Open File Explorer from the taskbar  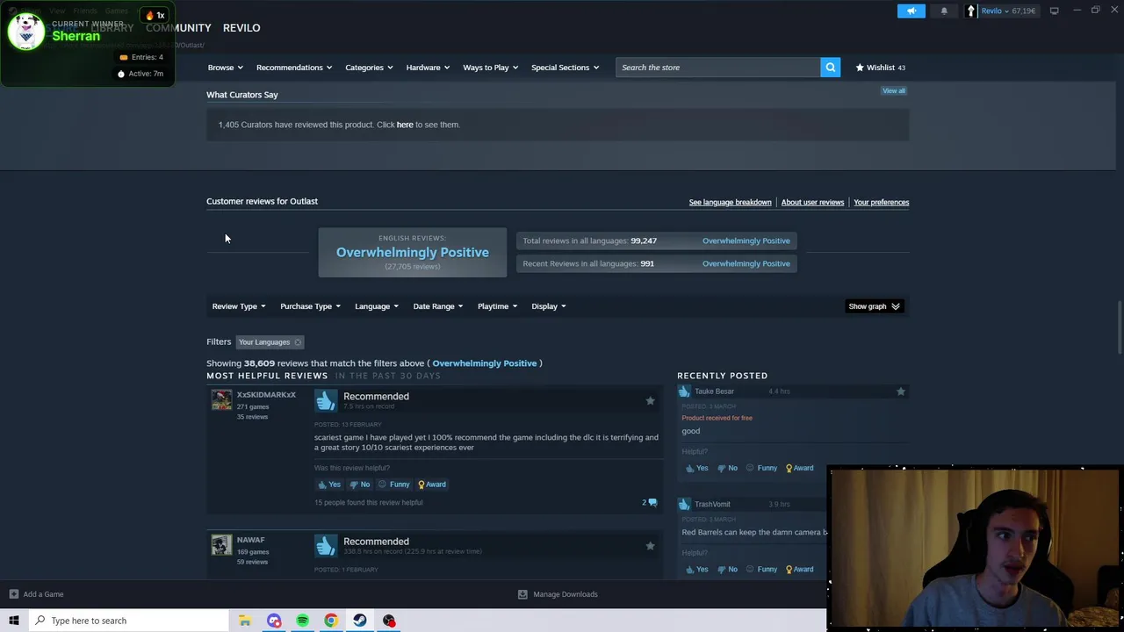[x=245, y=621]
